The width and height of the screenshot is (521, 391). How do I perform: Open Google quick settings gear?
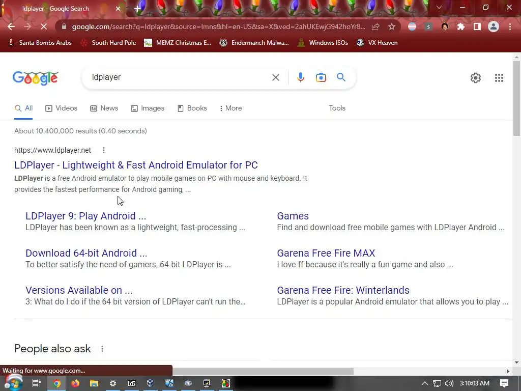click(x=476, y=78)
